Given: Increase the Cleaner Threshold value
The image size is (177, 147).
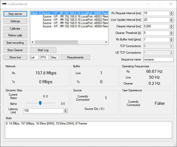Looking at the screenshot, I should (x=172, y=32).
